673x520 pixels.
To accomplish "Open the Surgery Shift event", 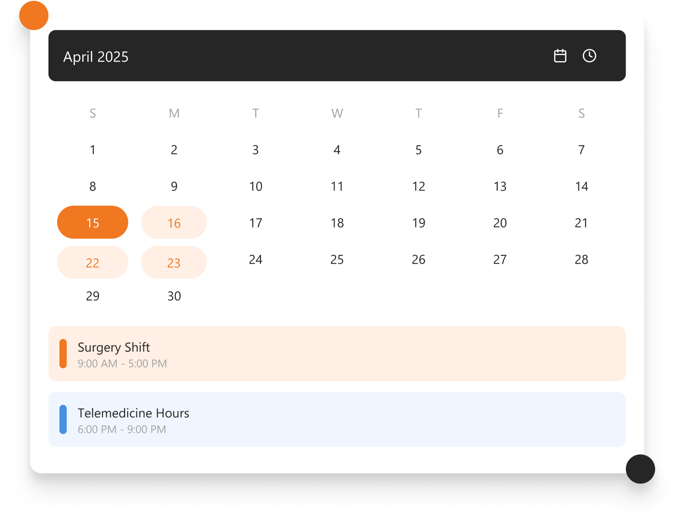I will pyautogui.click(x=337, y=354).
